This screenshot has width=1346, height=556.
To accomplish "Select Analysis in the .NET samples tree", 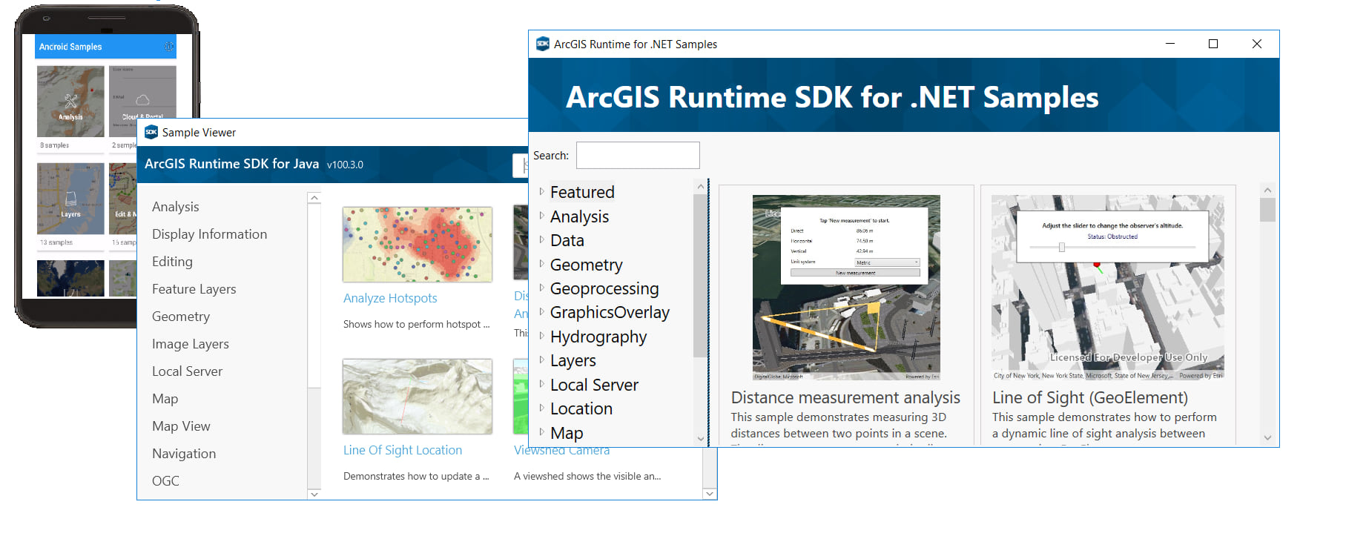I will tap(579, 216).
